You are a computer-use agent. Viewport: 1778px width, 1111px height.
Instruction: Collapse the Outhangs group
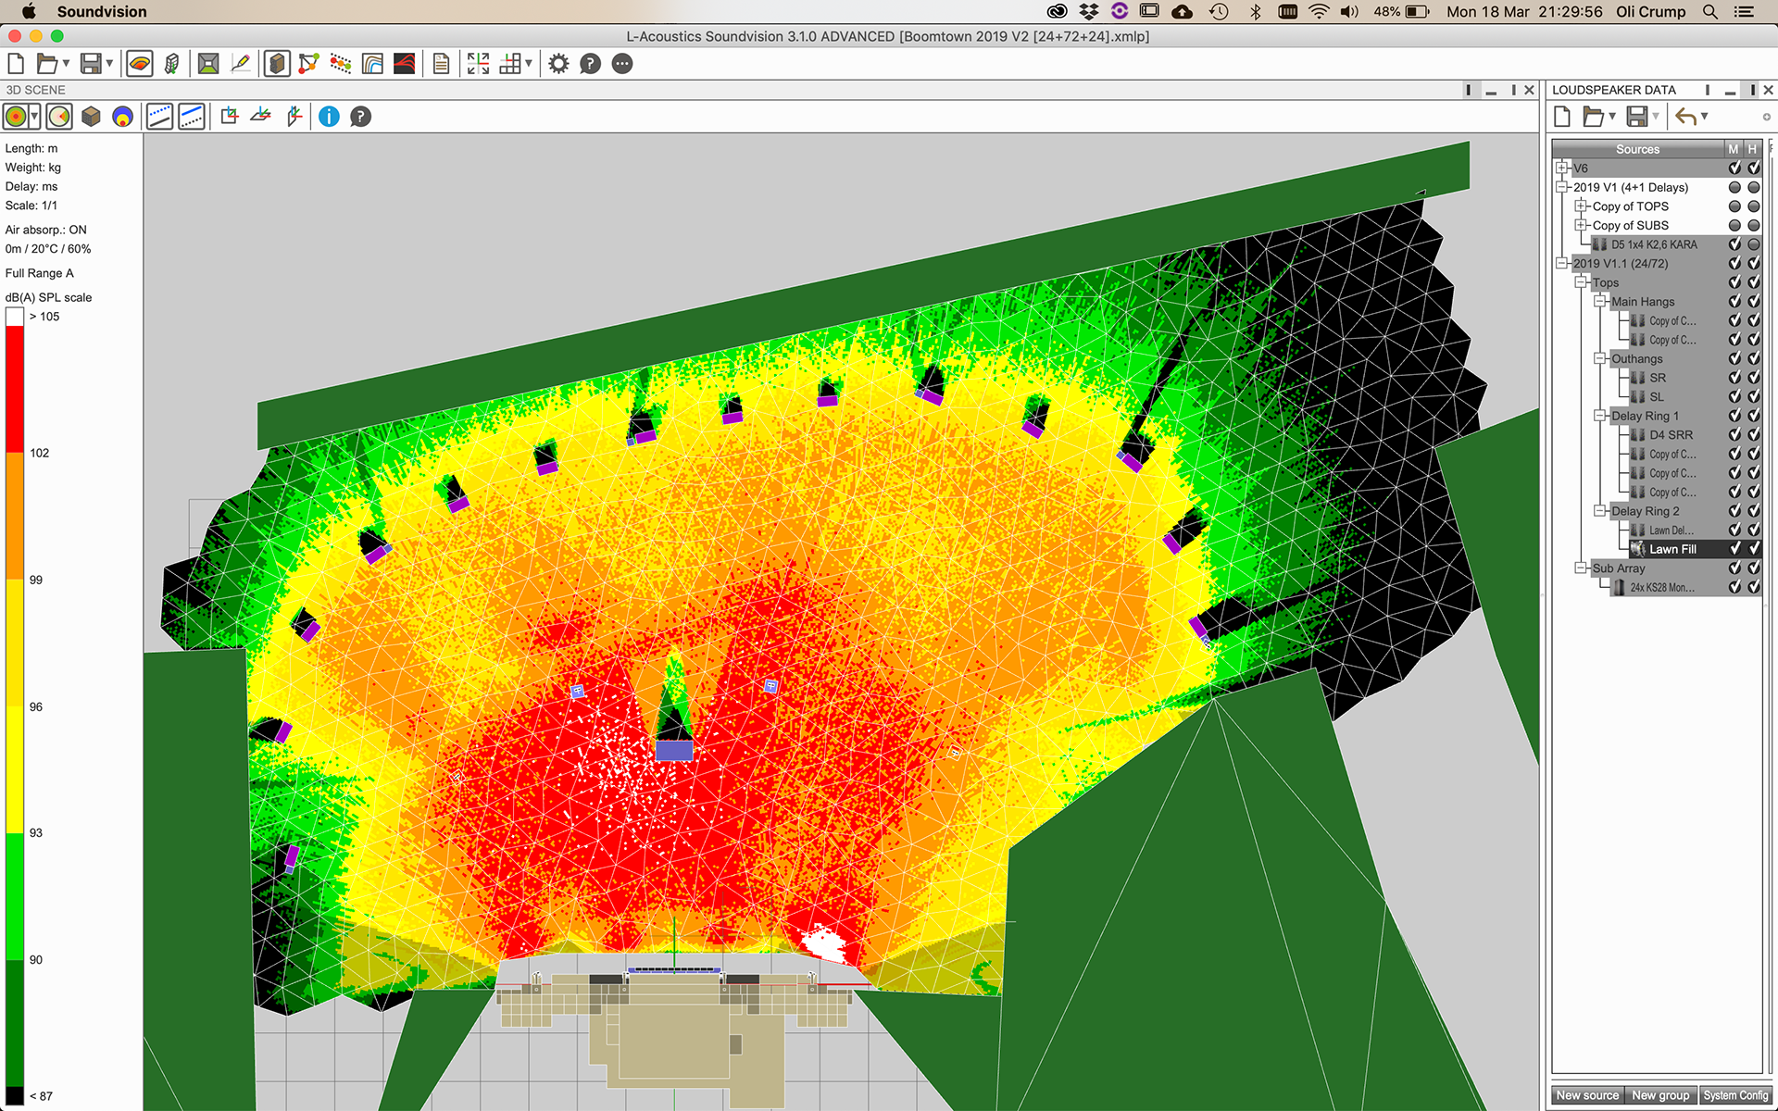coord(1600,358)
